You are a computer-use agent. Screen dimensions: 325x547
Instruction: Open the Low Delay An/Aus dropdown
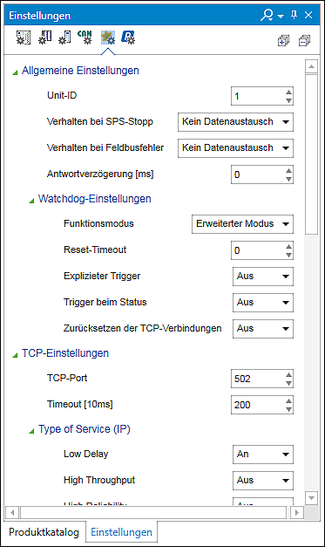point(263,455)
